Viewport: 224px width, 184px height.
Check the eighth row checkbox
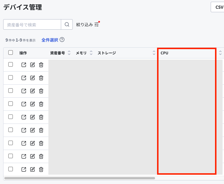10,156
